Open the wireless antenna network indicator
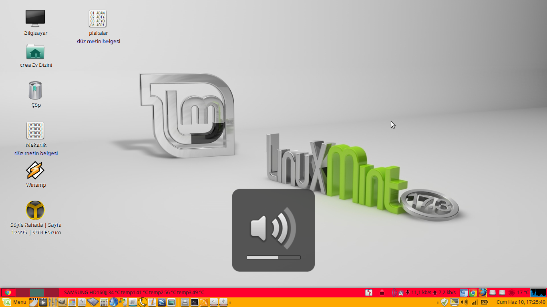Image resolution: width=547 pixels, height=307 pixels. [x=398, y=293]
